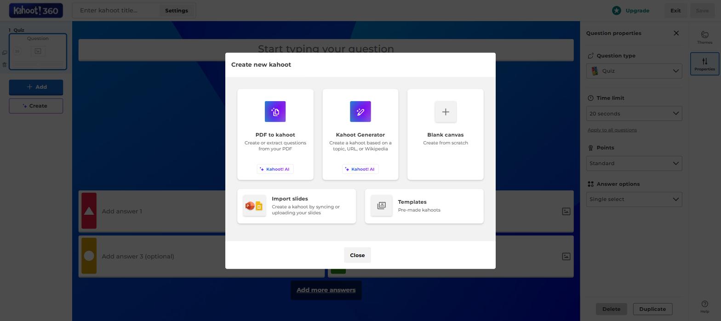The image size is (721, 321).
Task: Open the Question type Quiz dropdown
Action: click(634, 71)
